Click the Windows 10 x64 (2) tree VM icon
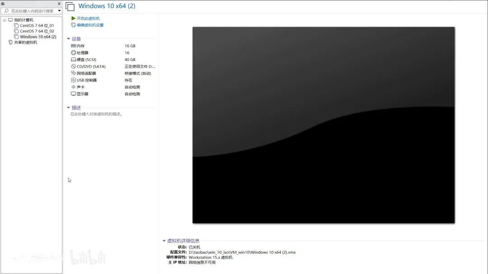 click(16, 37)
